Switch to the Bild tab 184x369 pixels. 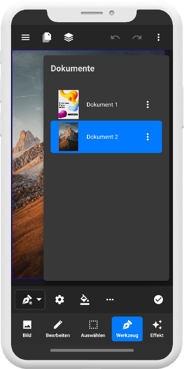tap(27, 329)
